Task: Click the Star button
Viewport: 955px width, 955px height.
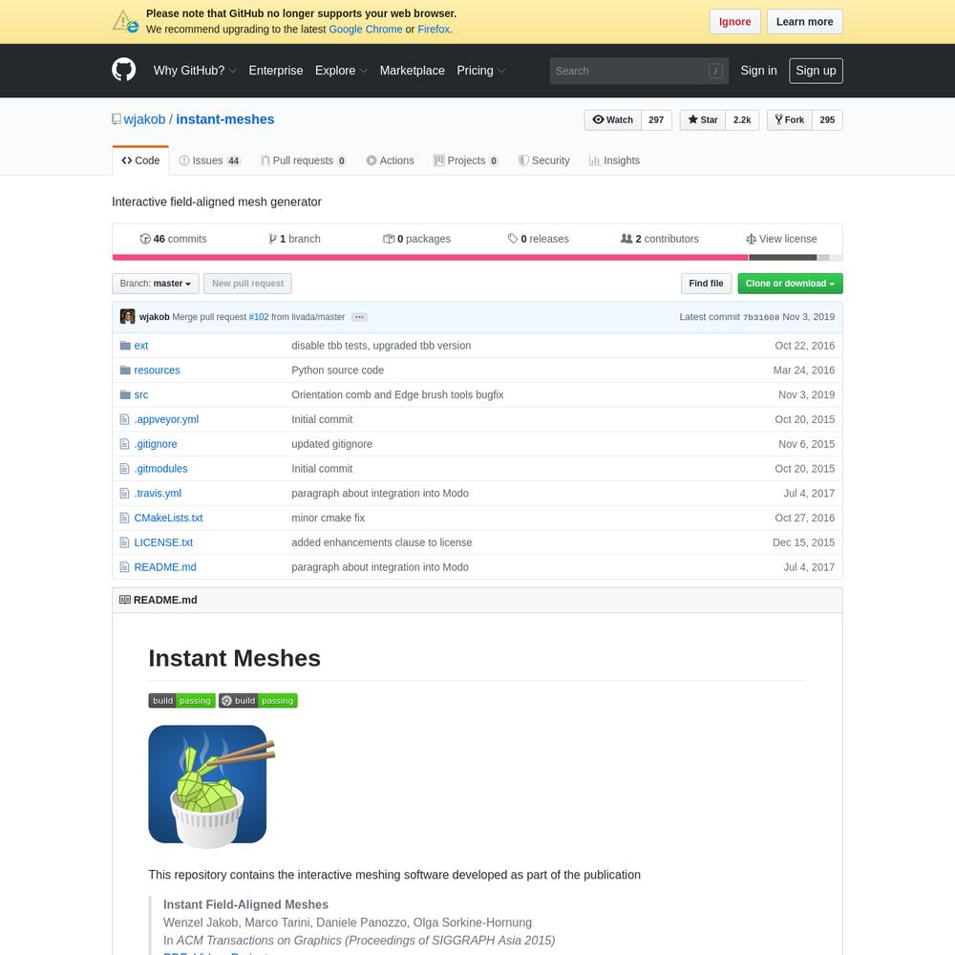Action: (x=702, y=120)
